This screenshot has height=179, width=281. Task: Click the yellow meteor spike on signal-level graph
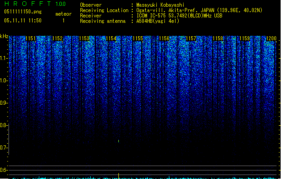pos(119,176)
